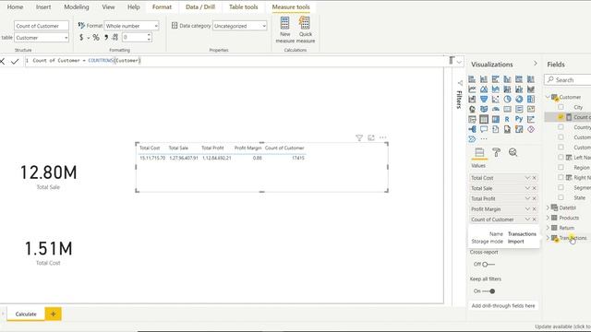The width and height of the screenshot is (591, 332).
Task: Check the Country field checkbox
Action: [561, 127]
